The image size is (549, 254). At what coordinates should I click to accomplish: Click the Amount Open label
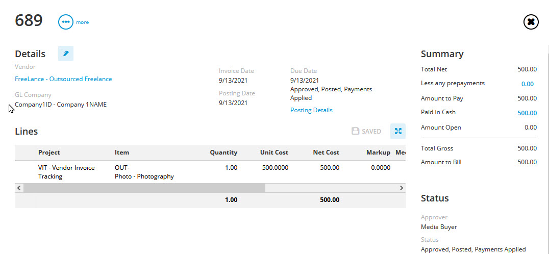441,128
